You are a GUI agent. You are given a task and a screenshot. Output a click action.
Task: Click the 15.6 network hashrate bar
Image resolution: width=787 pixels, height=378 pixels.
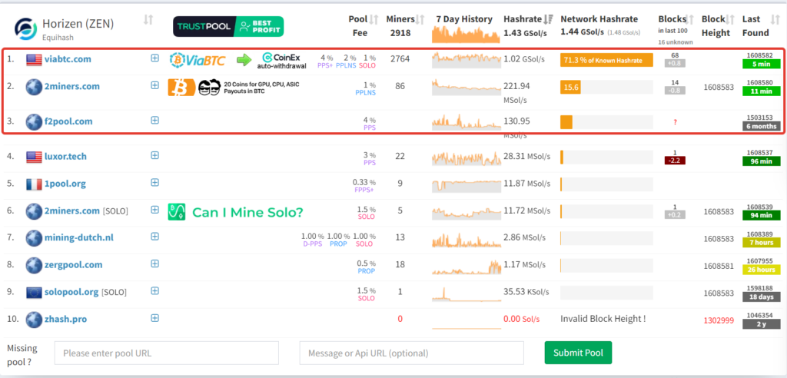[607, 88]
